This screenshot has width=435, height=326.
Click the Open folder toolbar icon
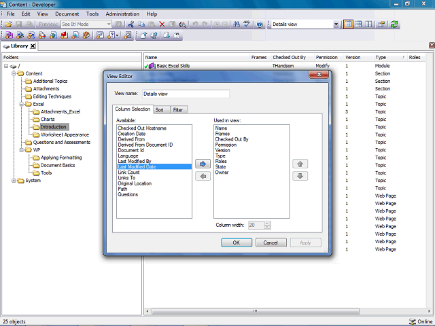(8, 24)
